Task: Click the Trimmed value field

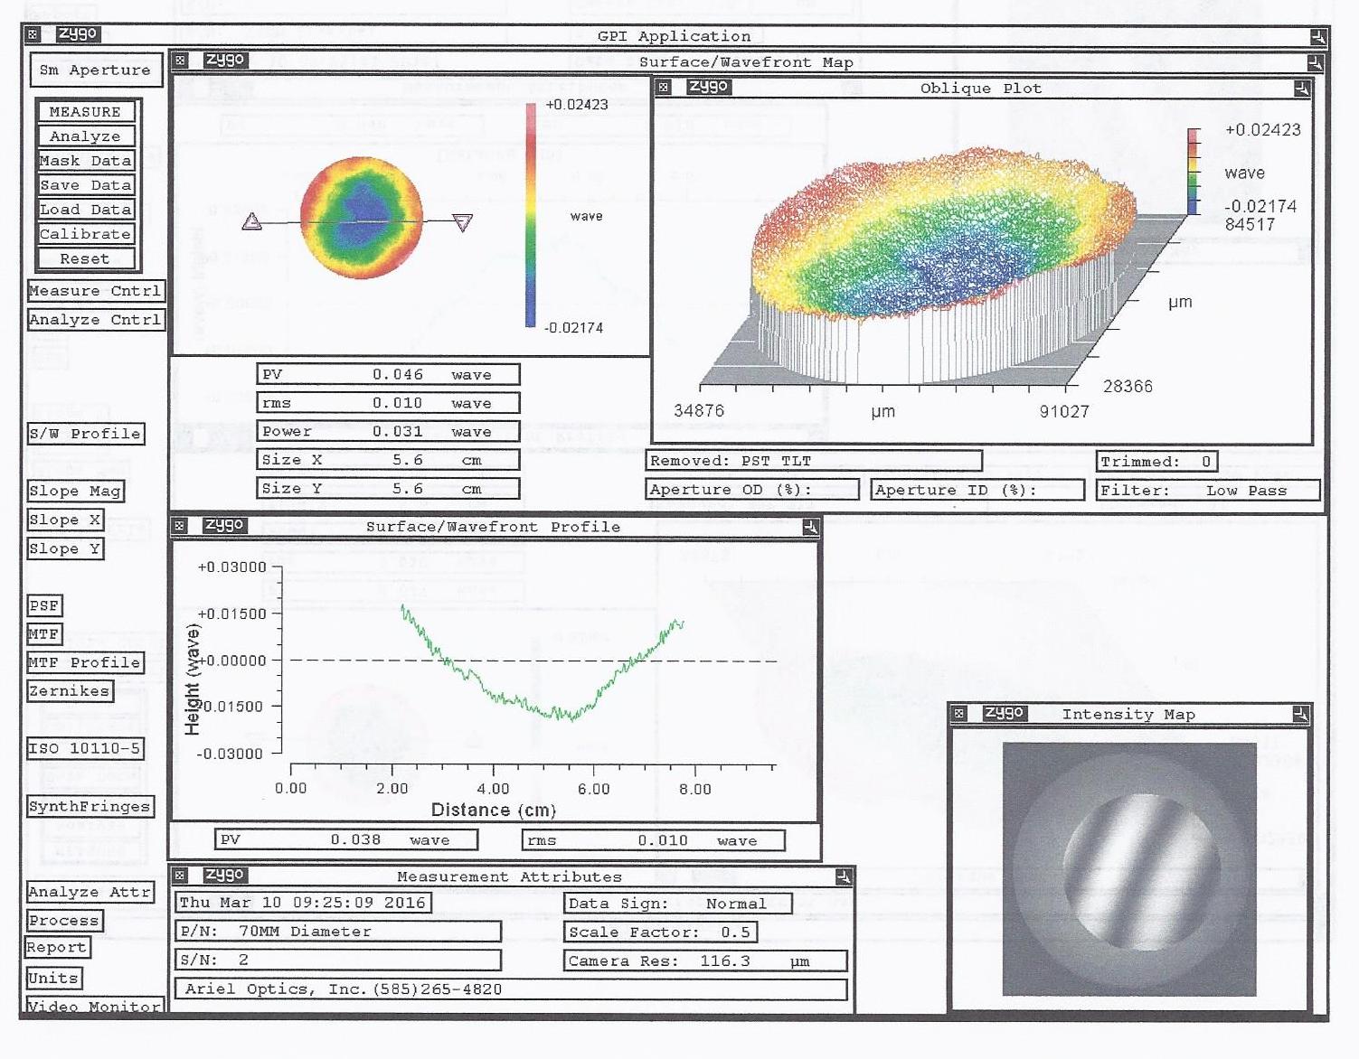Action: pyautogui.click(x=1156, y=462)
